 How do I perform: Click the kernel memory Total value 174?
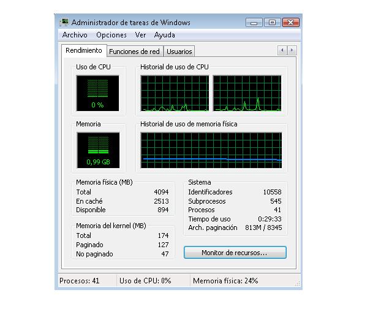pyautogui.click(x=164, y=235)
